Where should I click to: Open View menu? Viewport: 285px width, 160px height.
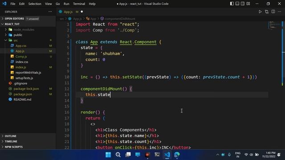49,4
